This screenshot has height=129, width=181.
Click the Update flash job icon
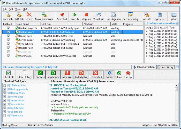coord(17,48)
